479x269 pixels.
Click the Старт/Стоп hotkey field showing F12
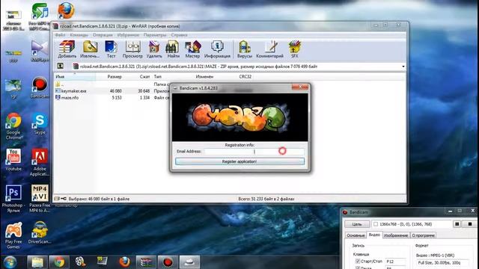pyautogui.click(x=395, y=262)
